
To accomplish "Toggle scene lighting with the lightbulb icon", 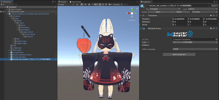I will [x=82, y=4].
